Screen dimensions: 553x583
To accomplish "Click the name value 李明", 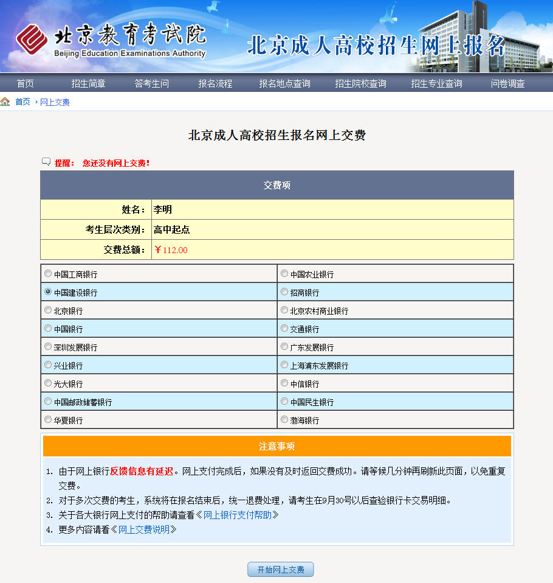I will [x=163, y=210].
